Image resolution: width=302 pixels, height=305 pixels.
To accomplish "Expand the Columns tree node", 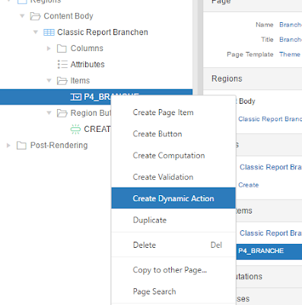I will pyautogui.click(x=49, y=48).
